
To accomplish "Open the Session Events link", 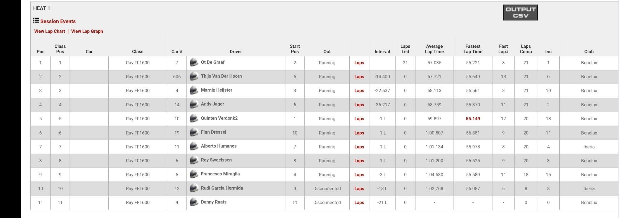I will tap(58, 21).
